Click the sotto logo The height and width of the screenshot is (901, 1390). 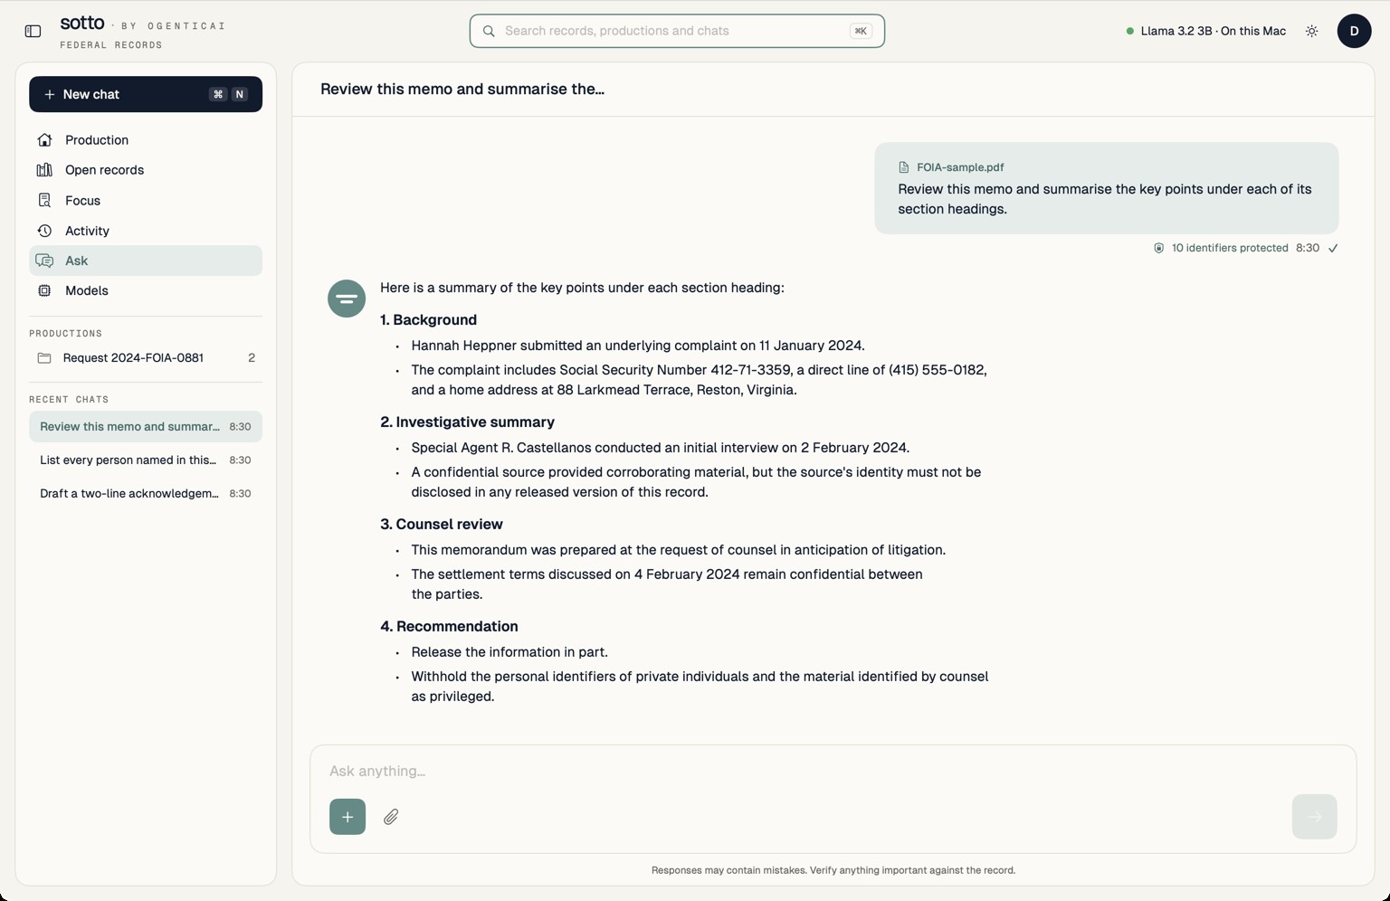(x=82, y=23)
